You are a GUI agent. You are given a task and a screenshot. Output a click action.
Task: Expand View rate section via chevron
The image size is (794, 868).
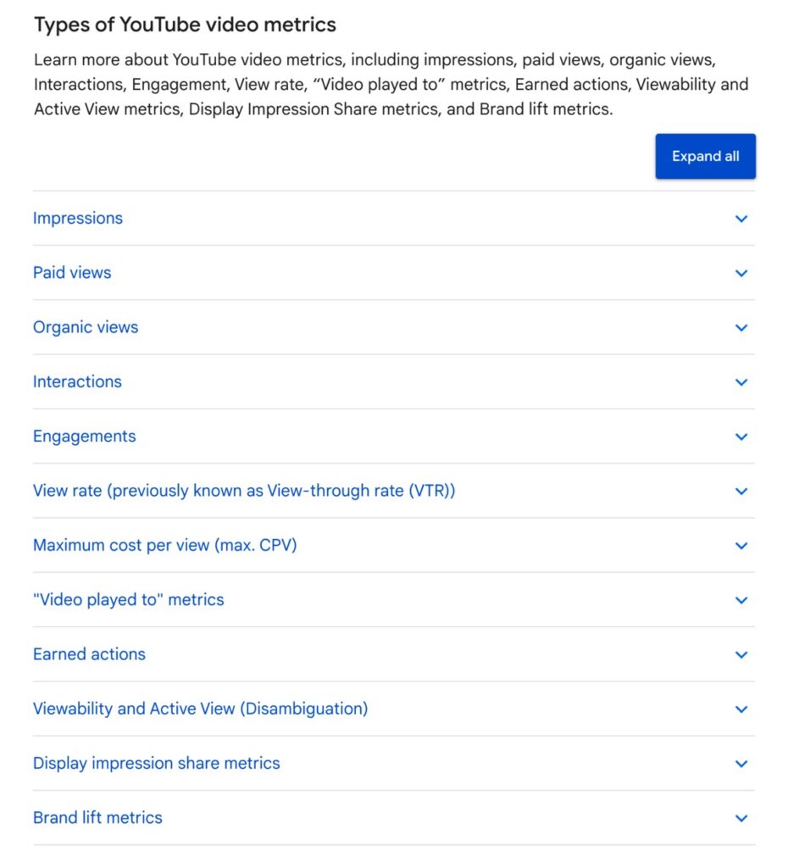[x=741, y=491]
